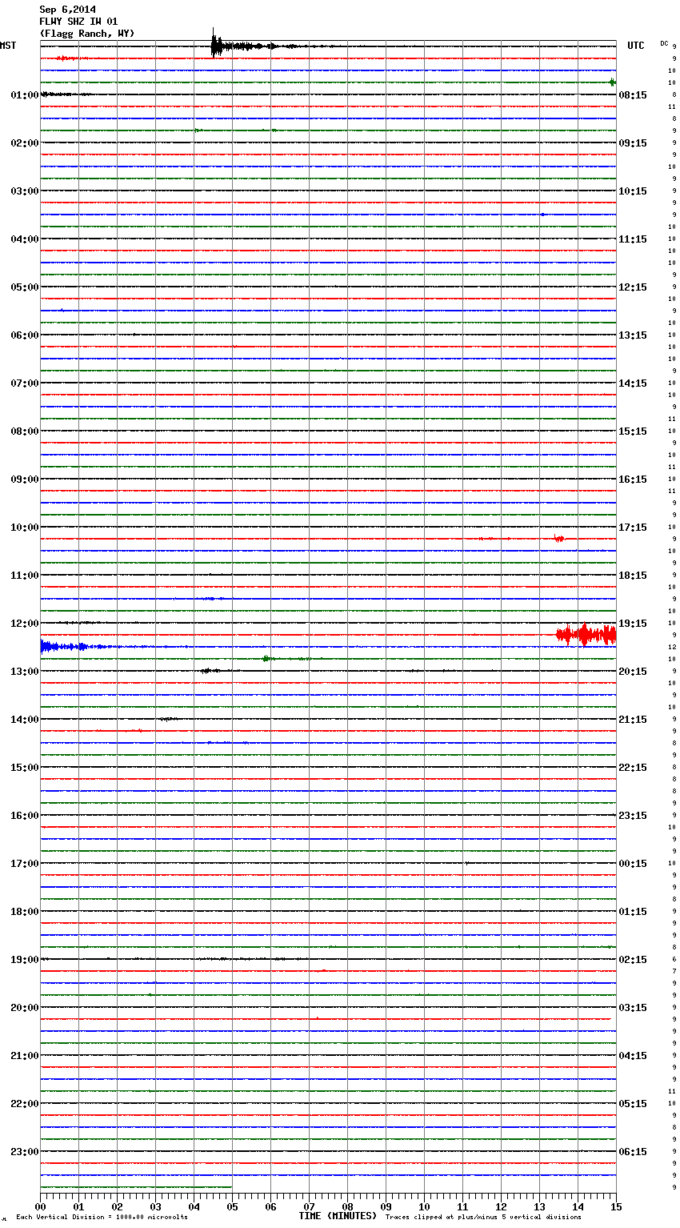The height and width of the screenshot is (1228, 680).
Task: Click the blue seismic burst at the start of the trace below 12:00
Action: pos(56,646)
